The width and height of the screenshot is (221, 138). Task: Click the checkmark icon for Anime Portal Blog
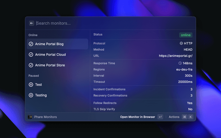31,44
